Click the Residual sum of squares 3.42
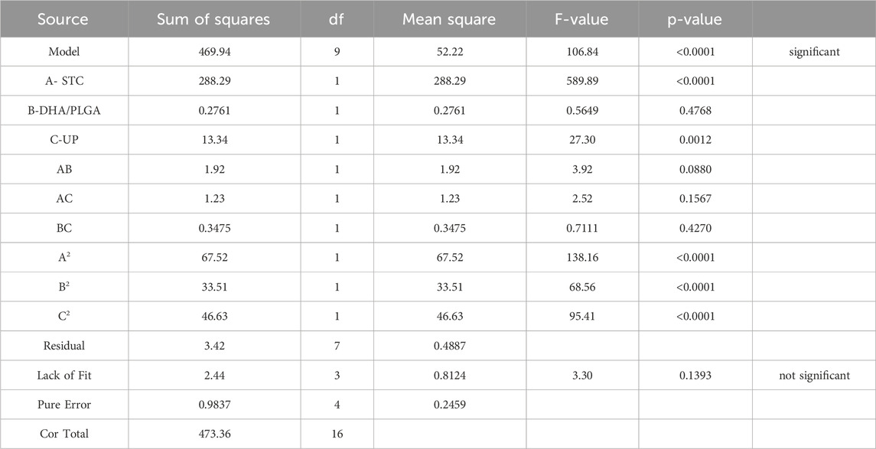The width and height of the screenshot is (876, 449). (214, 346)
